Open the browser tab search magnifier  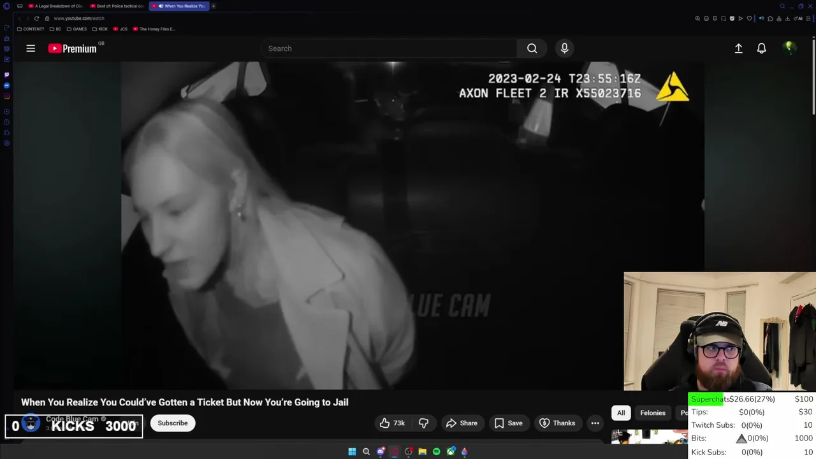pos(782,6)
